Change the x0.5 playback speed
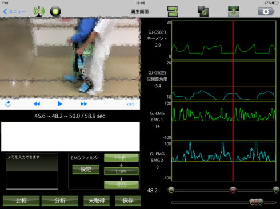Screen dimensions: 280x209 coord(130,104)
